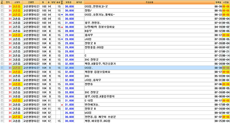Viewport: 230px width, 123px height.
Task: Click the 확장,8월입주,약간조절가 description
Action: [149, 64]
